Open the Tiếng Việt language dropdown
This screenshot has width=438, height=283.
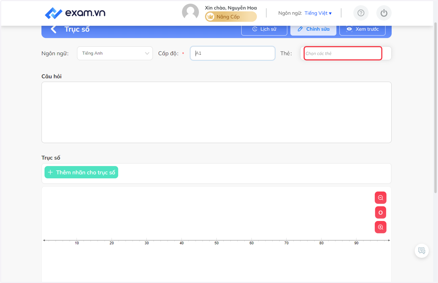click(318, 13)
